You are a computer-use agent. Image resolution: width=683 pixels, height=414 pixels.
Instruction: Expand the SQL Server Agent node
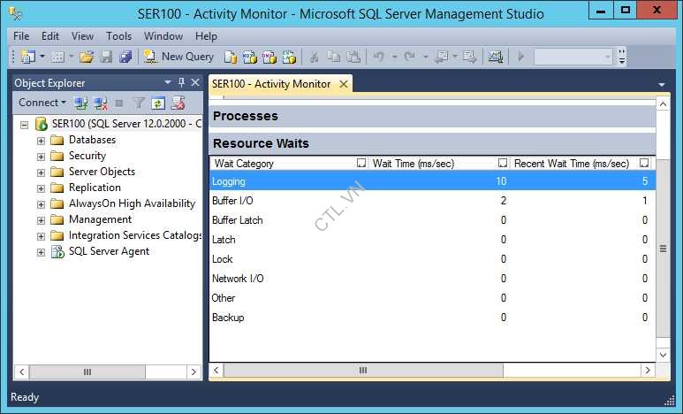pyautogui.click(x=41, y=253)
